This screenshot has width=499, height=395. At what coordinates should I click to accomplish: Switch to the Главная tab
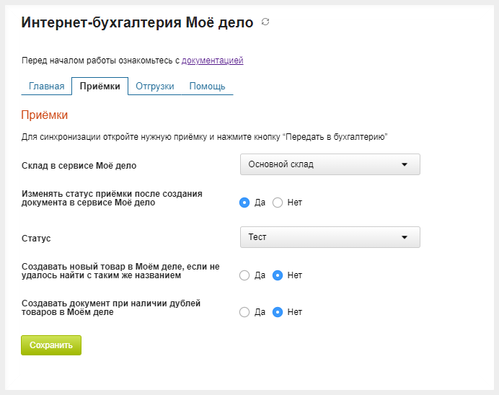(47, 86)
